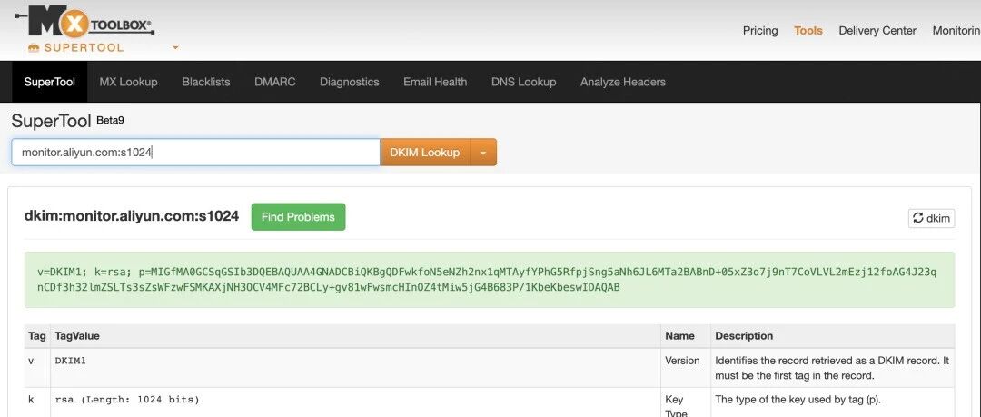Click the green Find Problems button
The image size is (981, 417).
pos(299,216)
